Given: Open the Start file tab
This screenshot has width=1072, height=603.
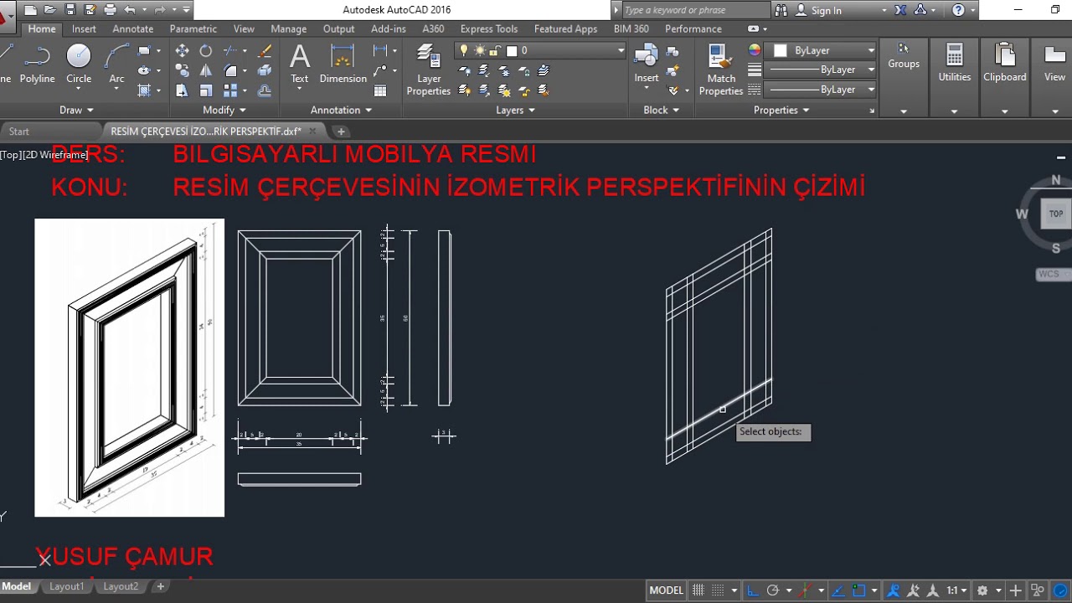Looking at the screenshot, I should click(x=18, y=131).
